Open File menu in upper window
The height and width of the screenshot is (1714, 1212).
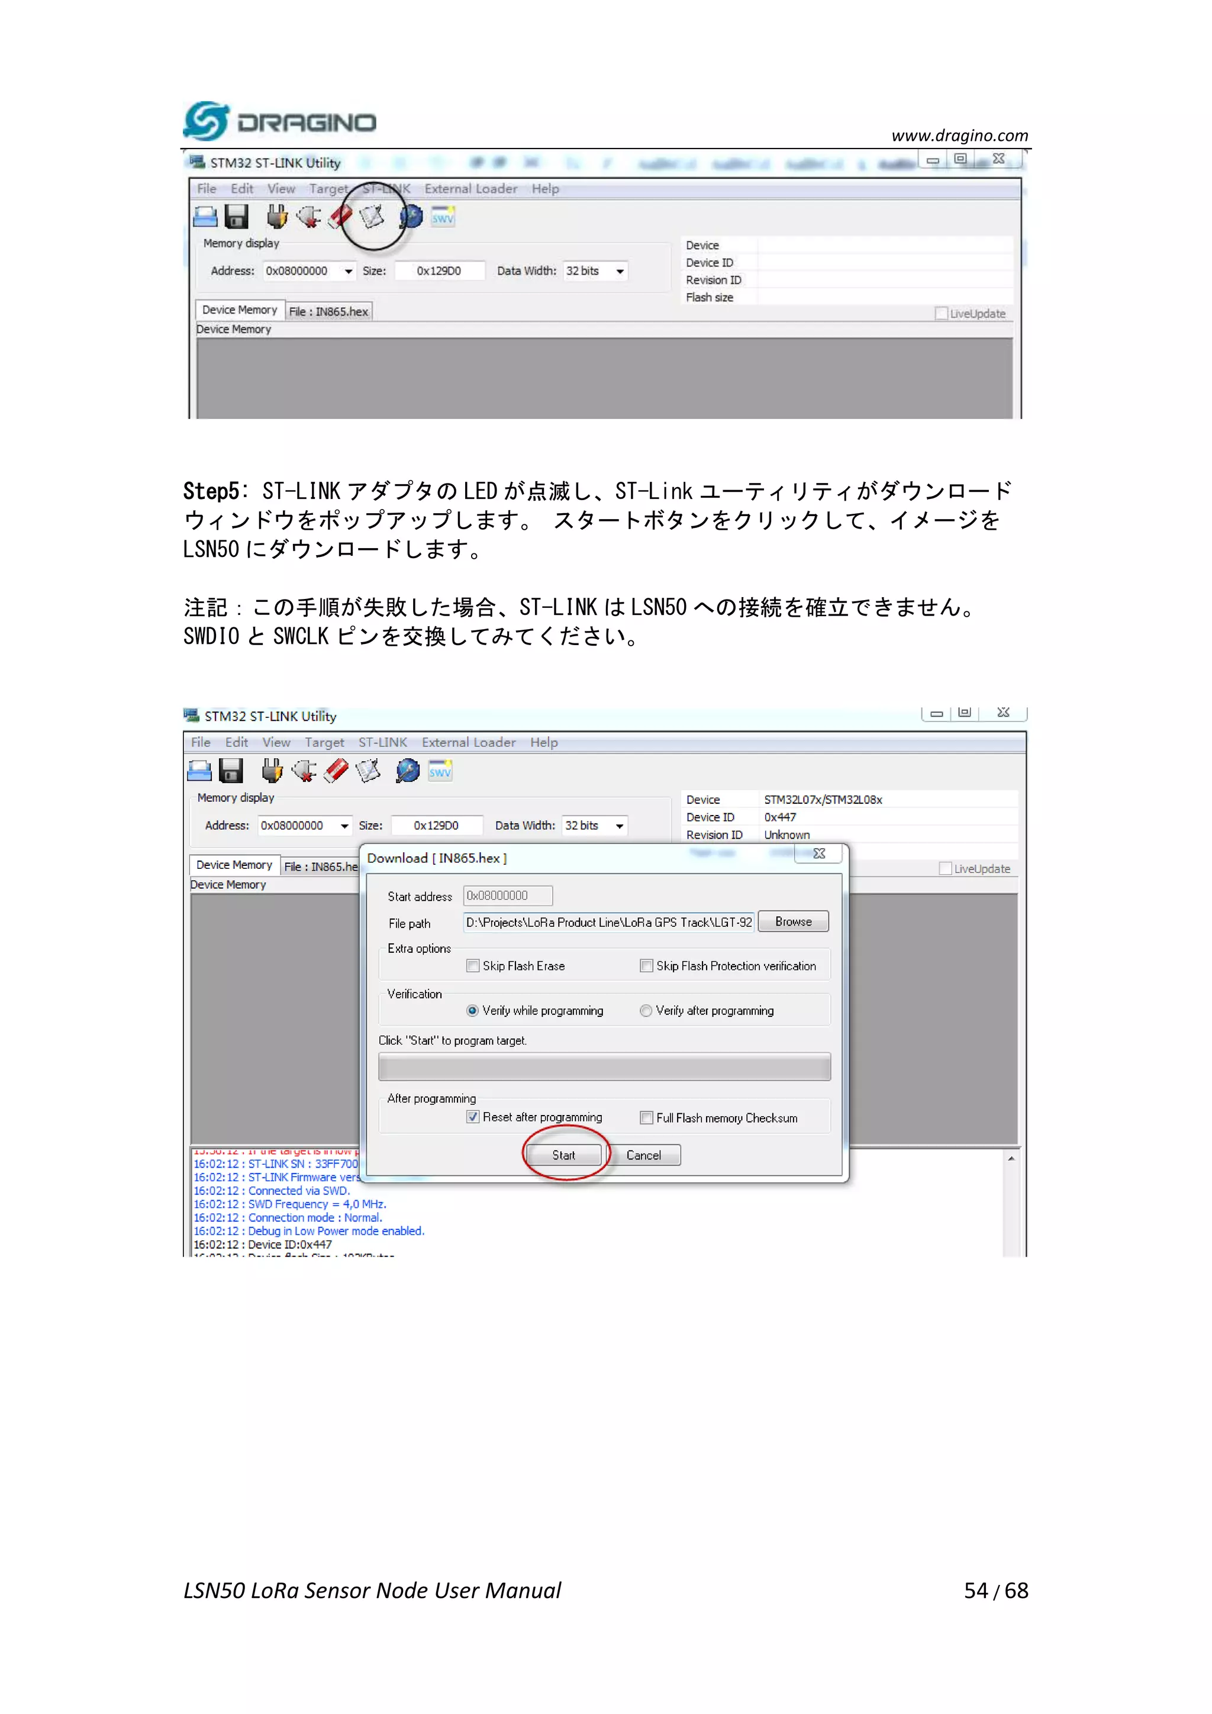click(x=207, y=189)
